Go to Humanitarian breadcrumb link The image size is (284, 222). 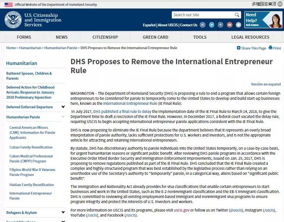point(30,48)
